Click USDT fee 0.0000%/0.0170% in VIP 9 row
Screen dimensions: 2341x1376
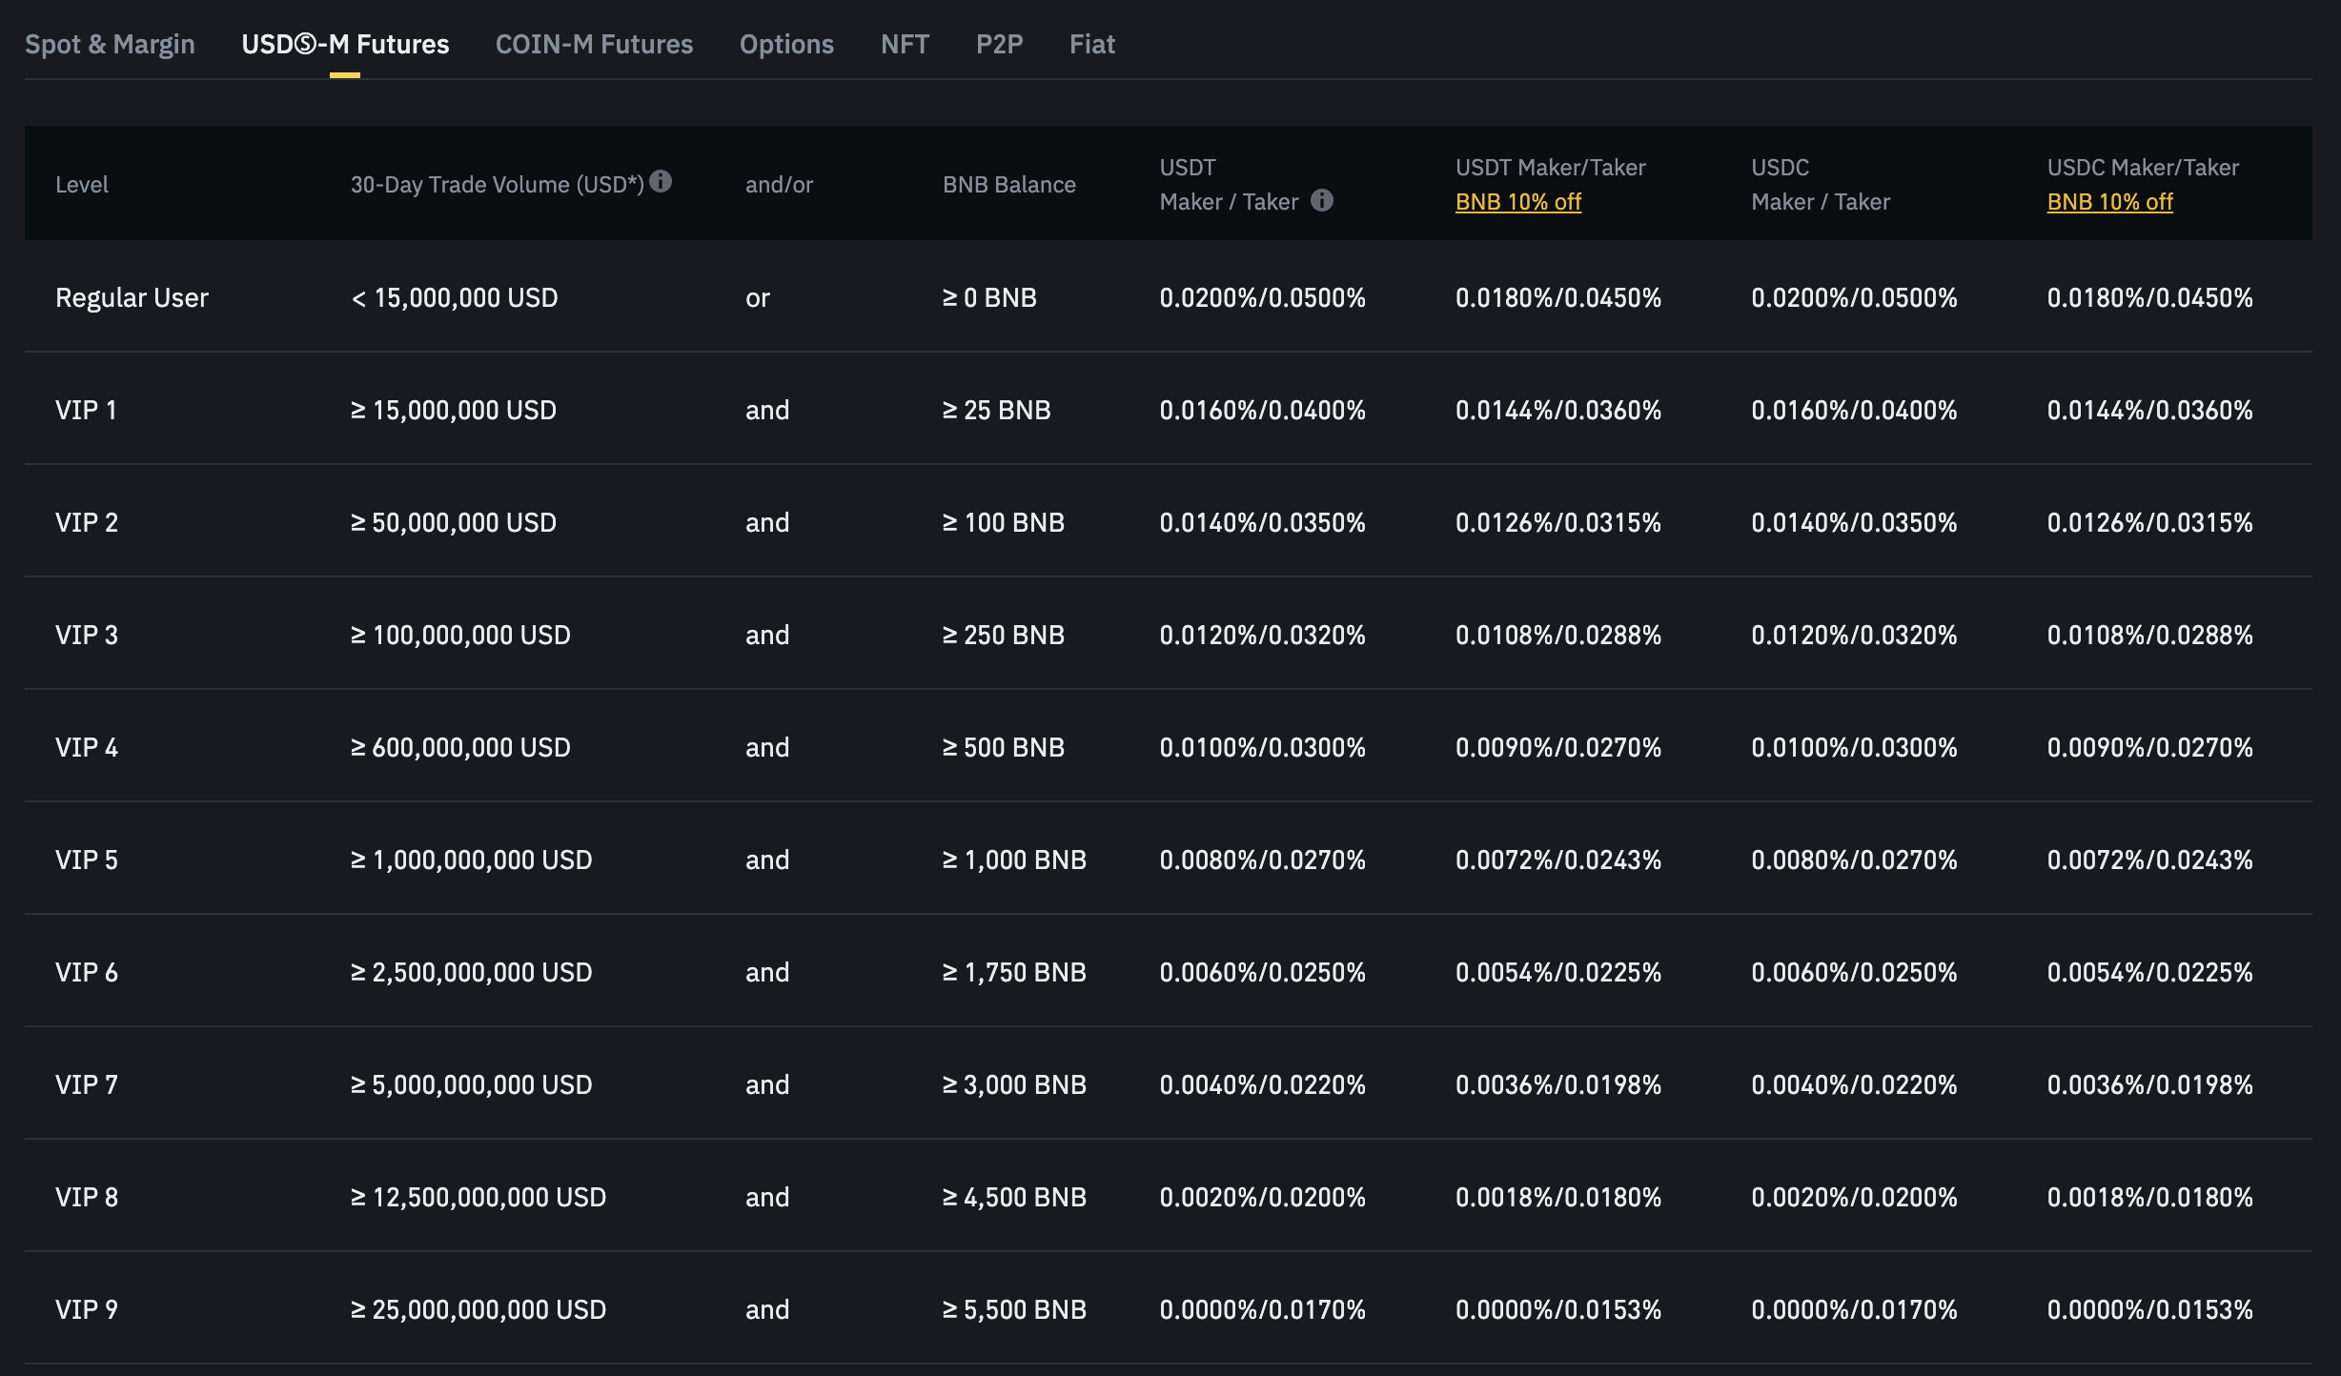1263,1309
